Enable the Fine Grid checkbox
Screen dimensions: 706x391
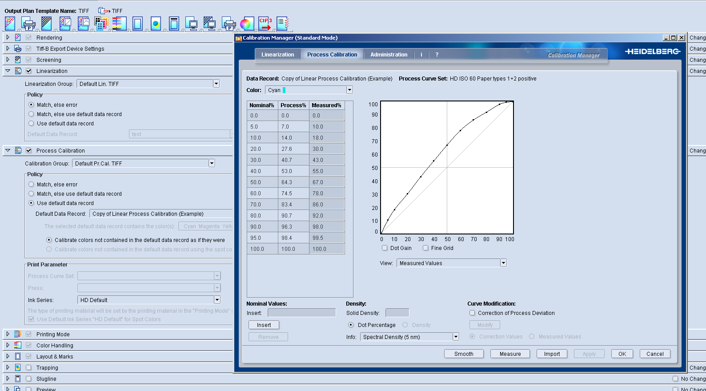coord(425,248)
